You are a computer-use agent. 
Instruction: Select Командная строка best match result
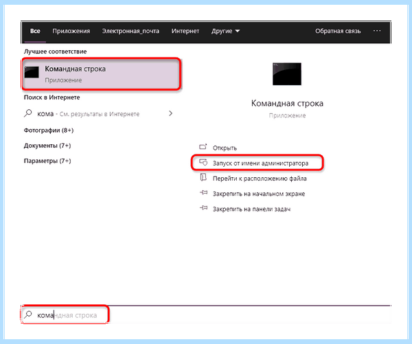[x=101, y=74]
